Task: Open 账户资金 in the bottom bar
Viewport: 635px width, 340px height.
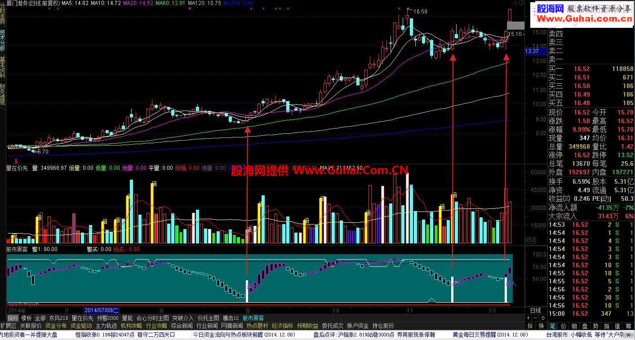Action: click(358, 326)
